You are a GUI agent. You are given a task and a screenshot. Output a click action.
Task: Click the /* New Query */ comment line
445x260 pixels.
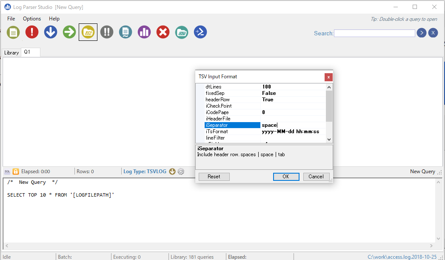(32, 182)
